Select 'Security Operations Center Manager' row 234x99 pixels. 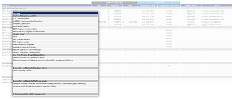click(55, 50)
